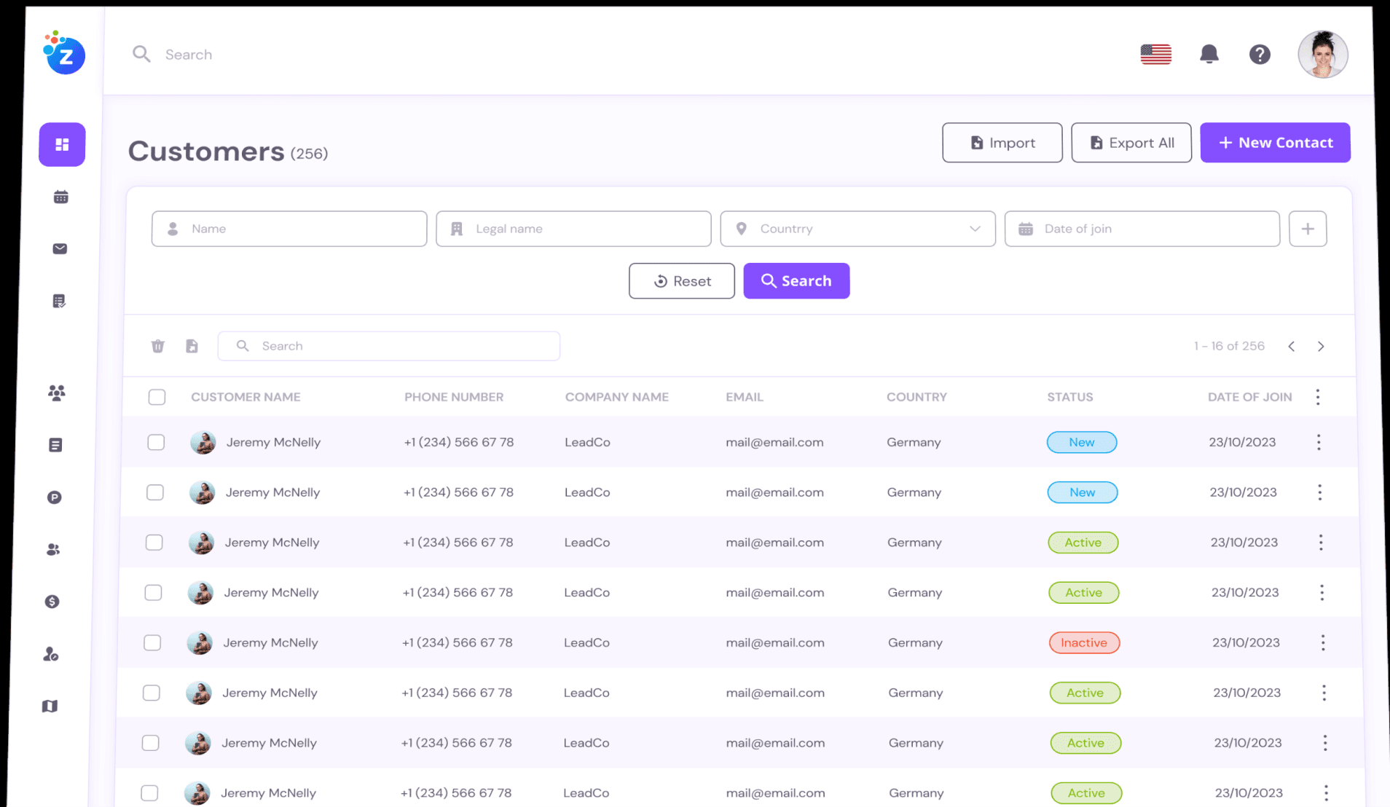Open the customers group sidebar icon

tap(57, 393)
